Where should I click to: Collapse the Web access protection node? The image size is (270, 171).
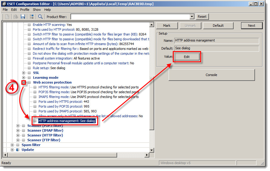[23, 82]
